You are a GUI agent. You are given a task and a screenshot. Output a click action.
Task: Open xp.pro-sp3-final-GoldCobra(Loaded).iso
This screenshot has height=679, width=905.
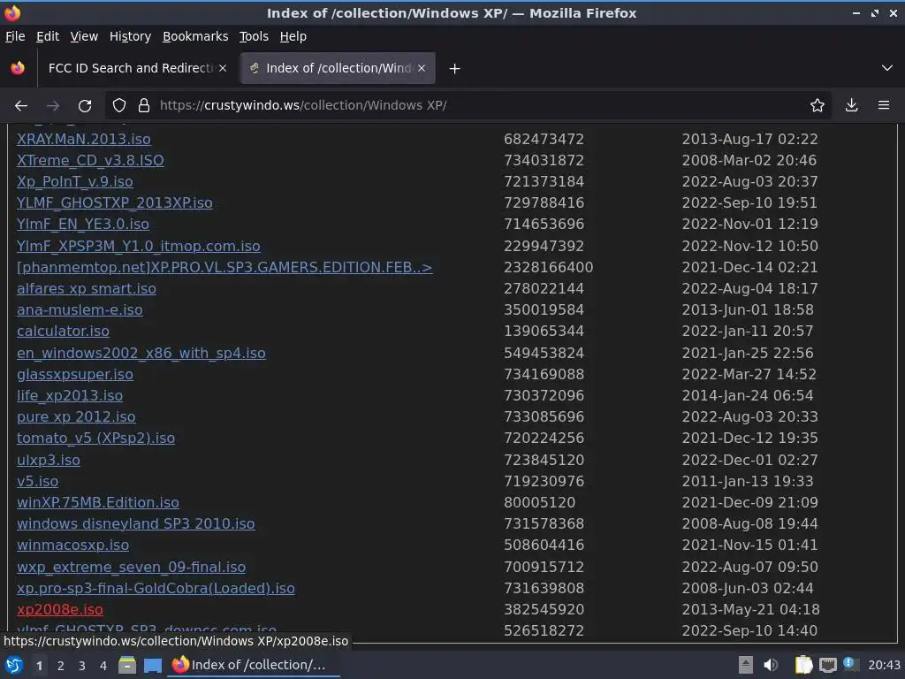click(156, 589)
